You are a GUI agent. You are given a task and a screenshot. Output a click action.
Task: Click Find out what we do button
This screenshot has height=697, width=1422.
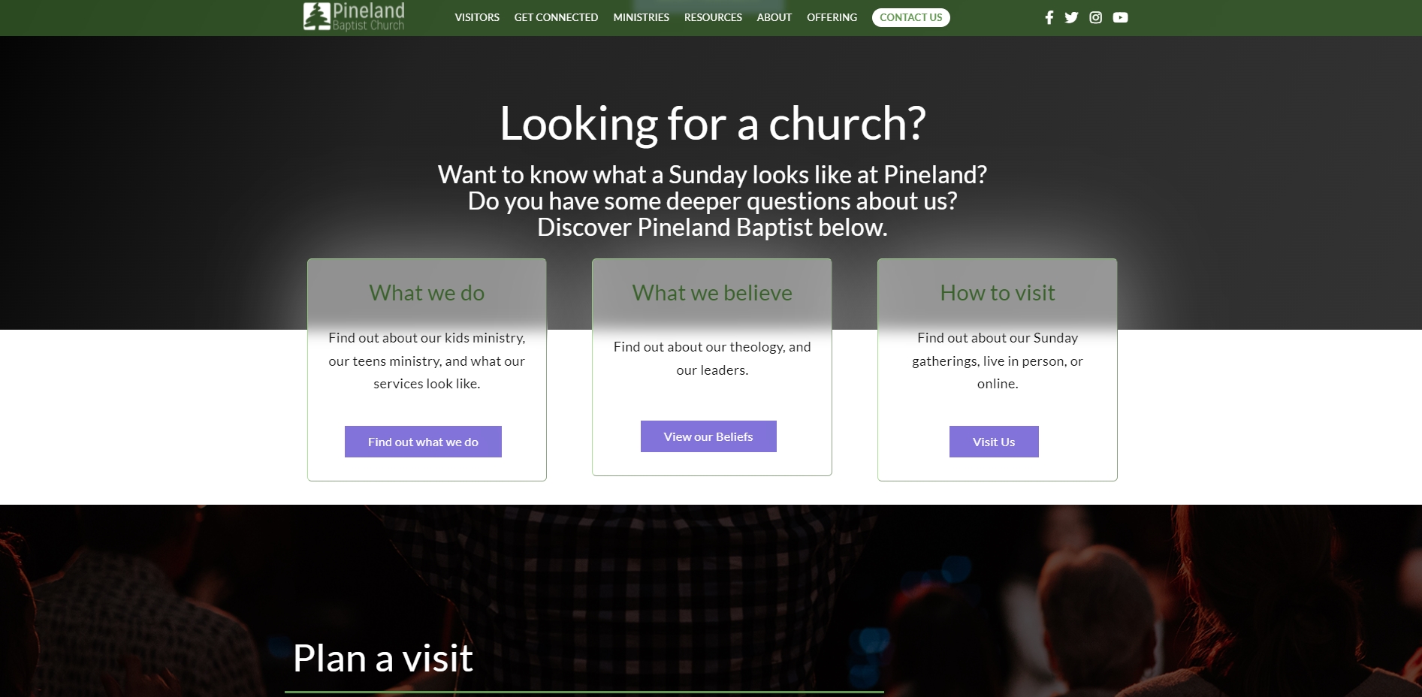click(x=423, y=442)
